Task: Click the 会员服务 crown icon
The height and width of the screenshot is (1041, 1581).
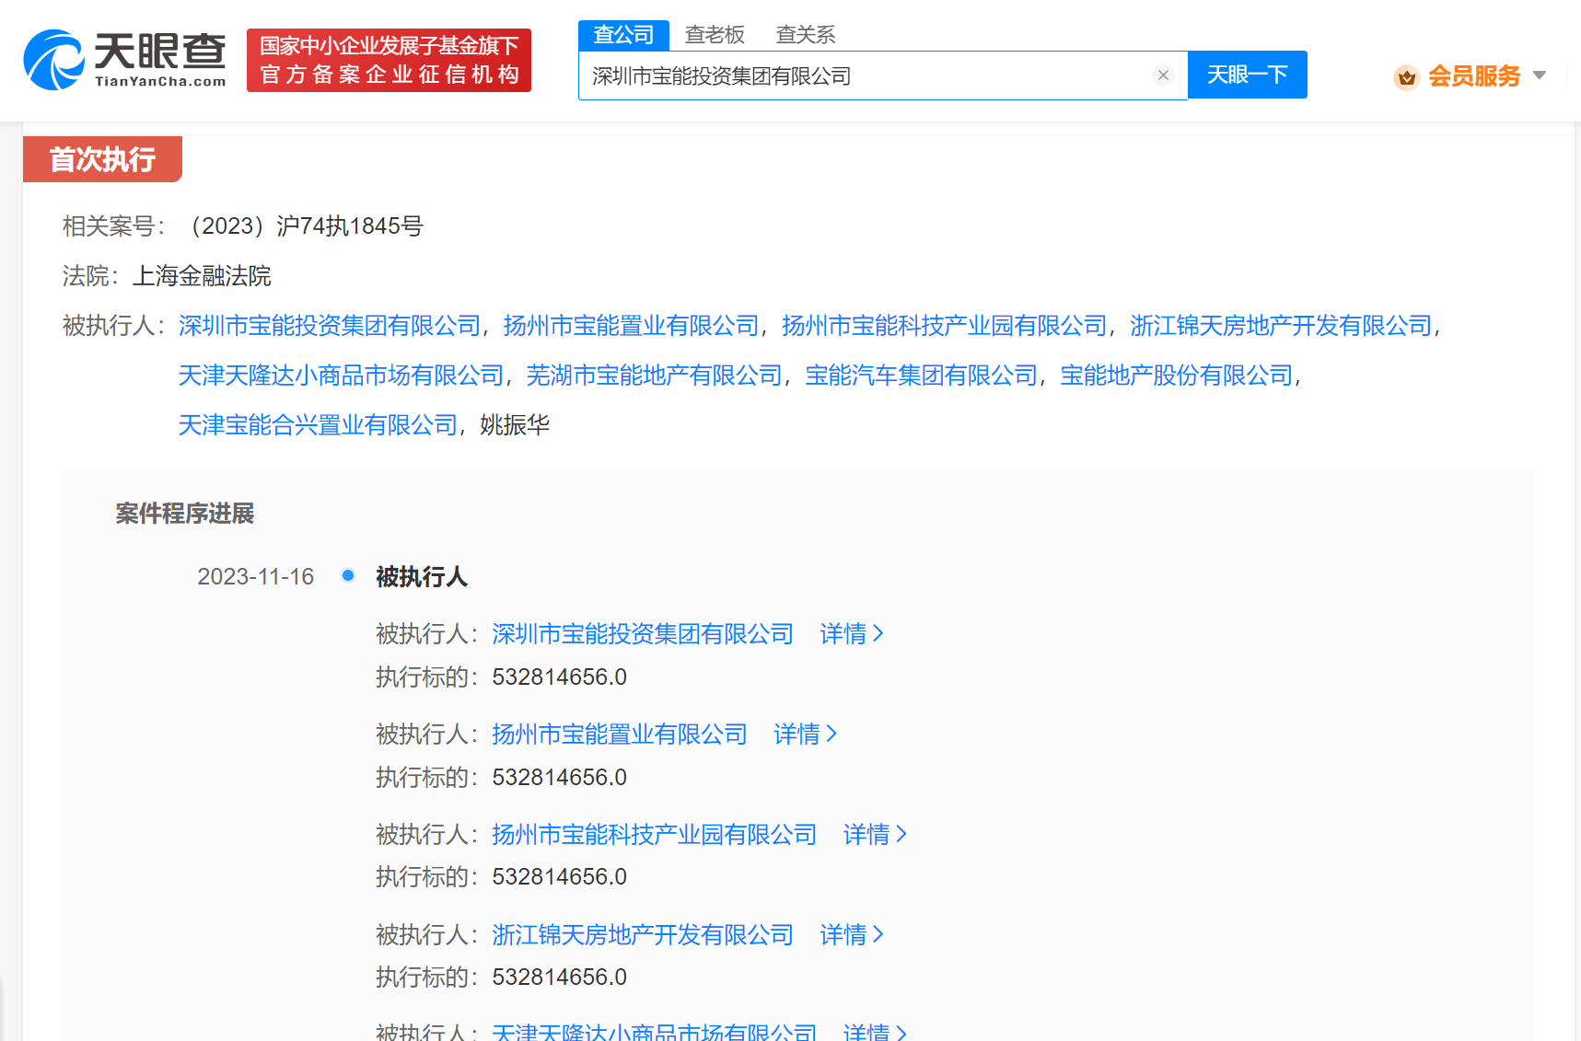Action: coord(1406,76)
